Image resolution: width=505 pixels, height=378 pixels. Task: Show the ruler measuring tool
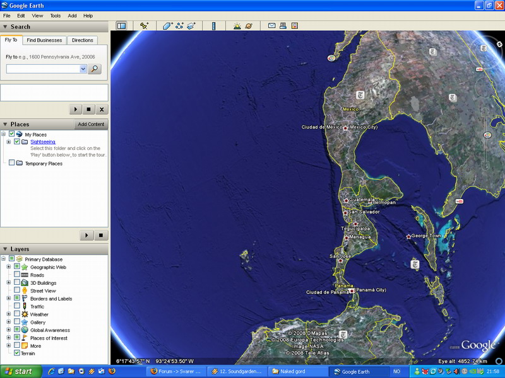pos(213,26)
